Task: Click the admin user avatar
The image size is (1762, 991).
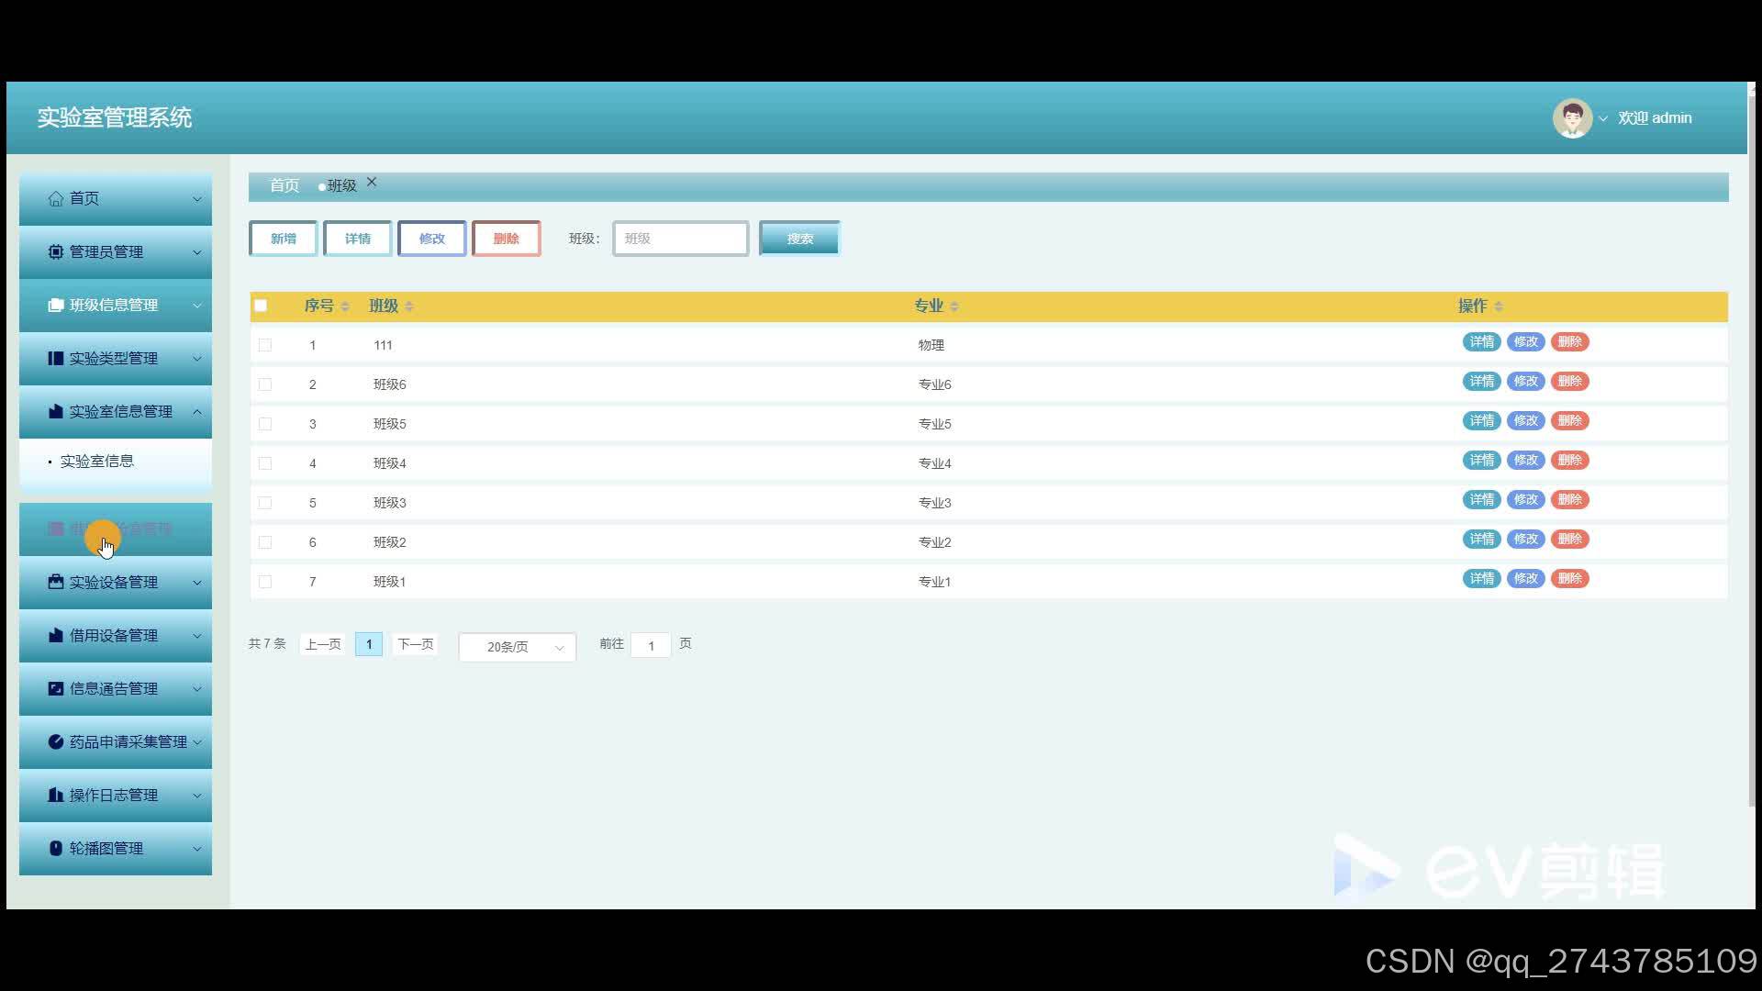Action: pyautogui.click(x=1571, y=118)
